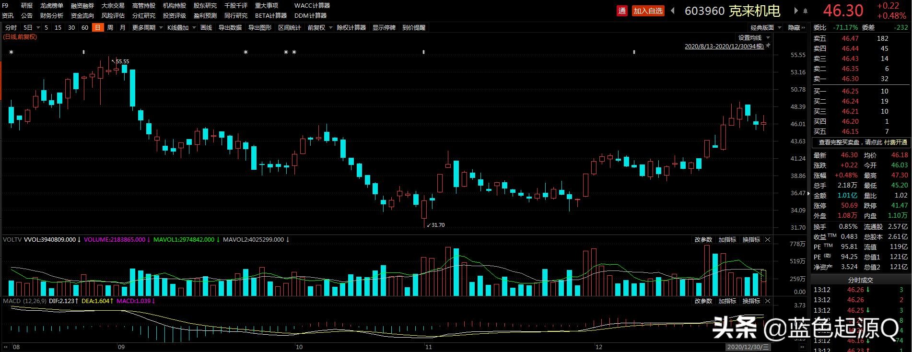The image size is (912, 352).
Task: Open the 研报 research reports menu
Action: click(27, 6)
